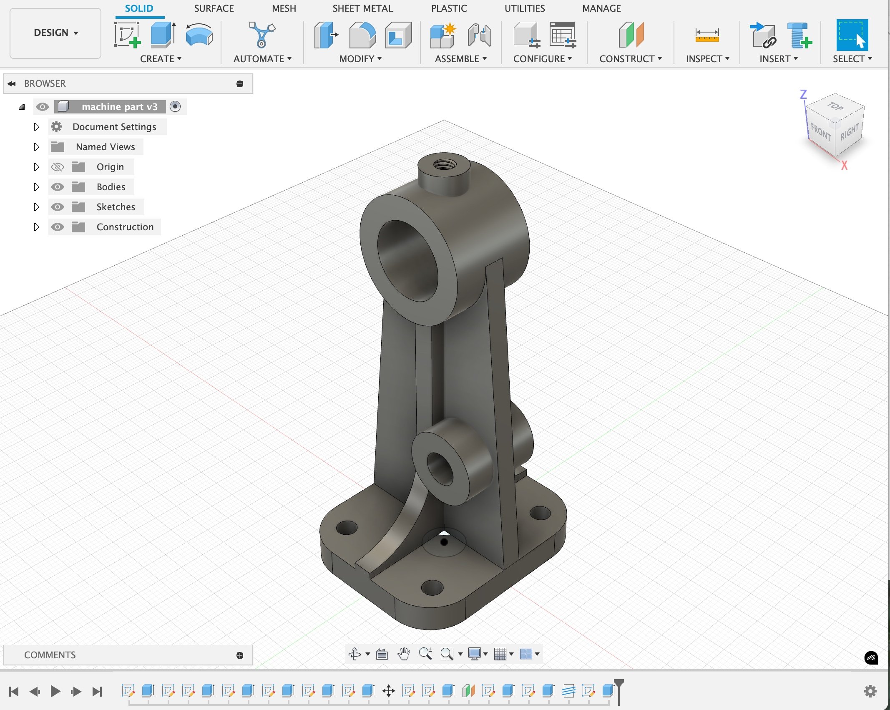
Task: Hide the Bodies folder visibility
Action: coord(57,187)
